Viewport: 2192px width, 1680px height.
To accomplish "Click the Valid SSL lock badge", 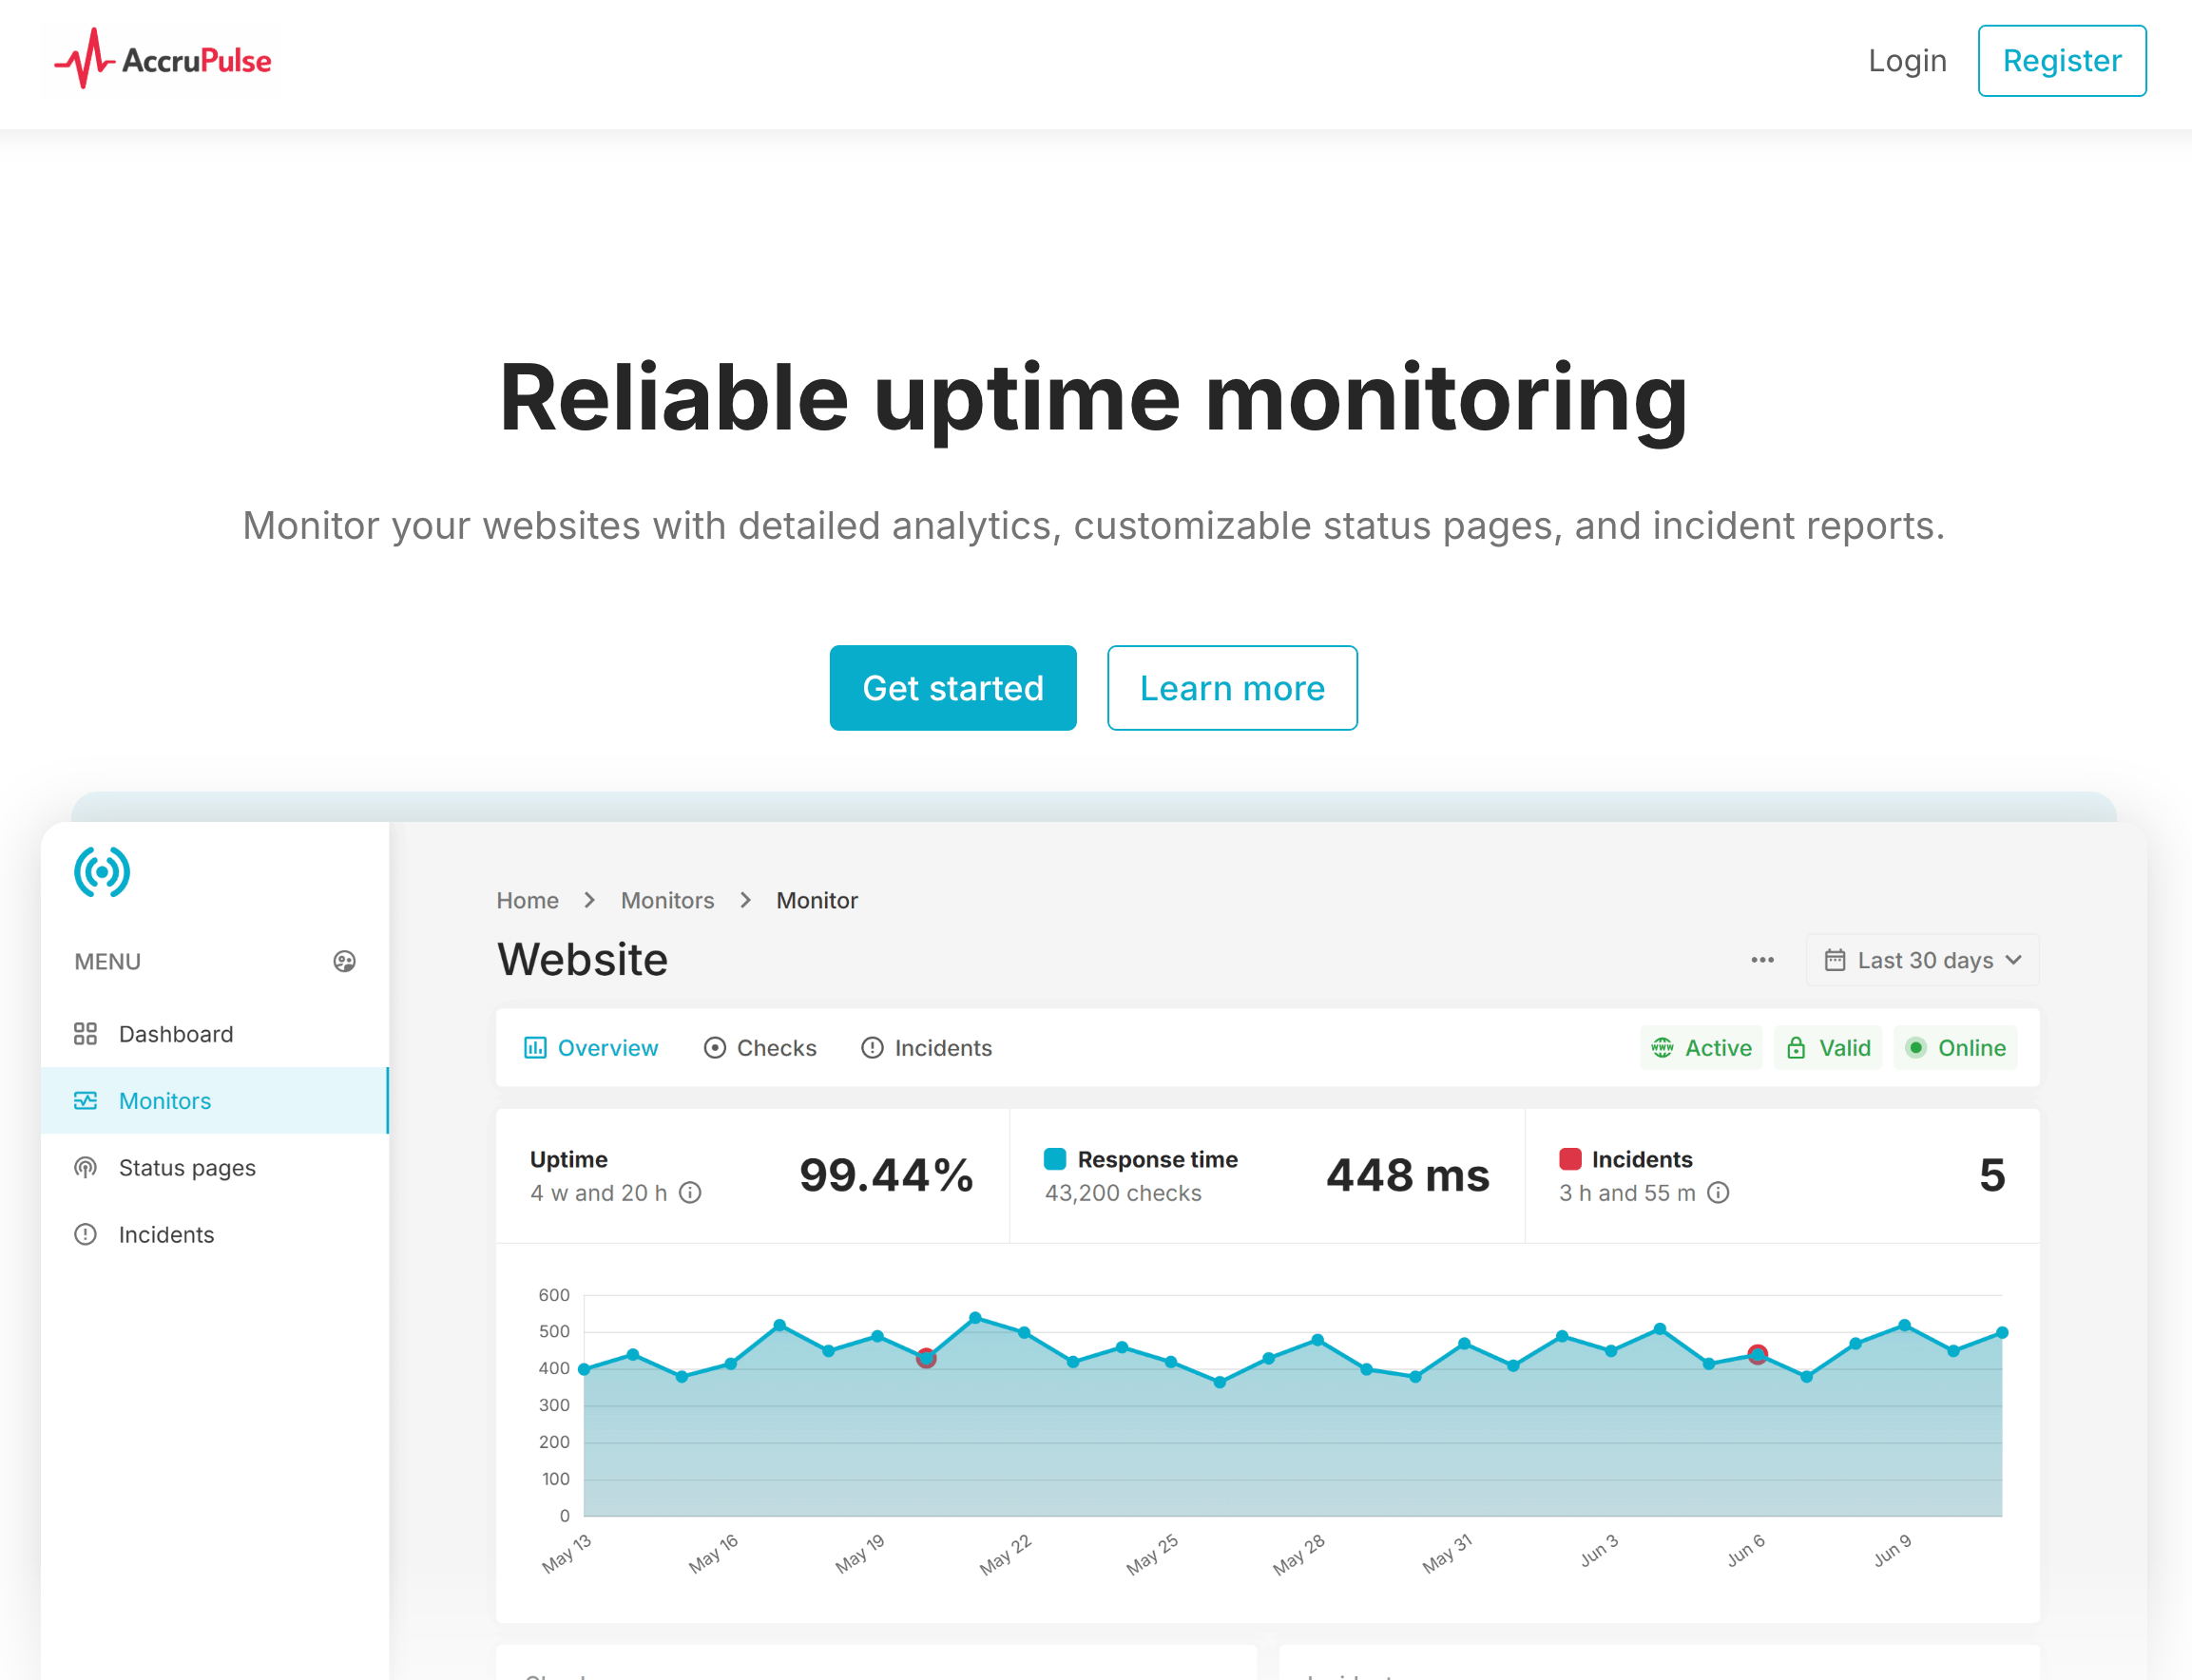I will coord(1828,1048).
